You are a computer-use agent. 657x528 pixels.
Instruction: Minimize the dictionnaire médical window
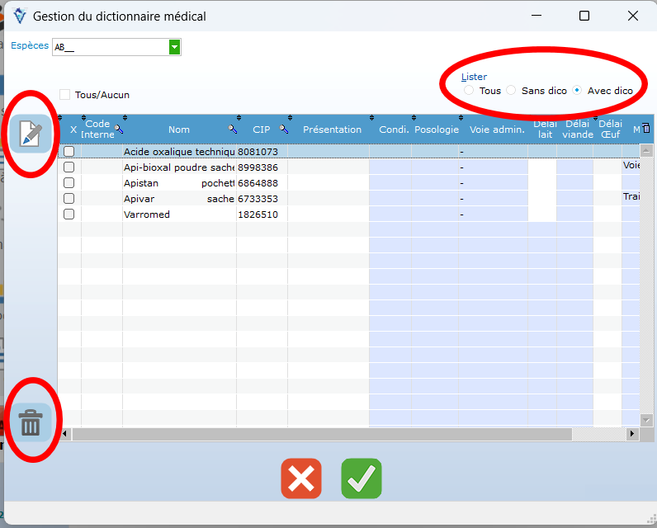[x=536, y=16]
